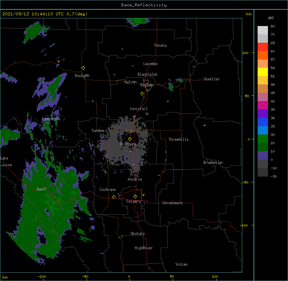Select the Limestone label
Screen dimensions: 288x281
51,119
